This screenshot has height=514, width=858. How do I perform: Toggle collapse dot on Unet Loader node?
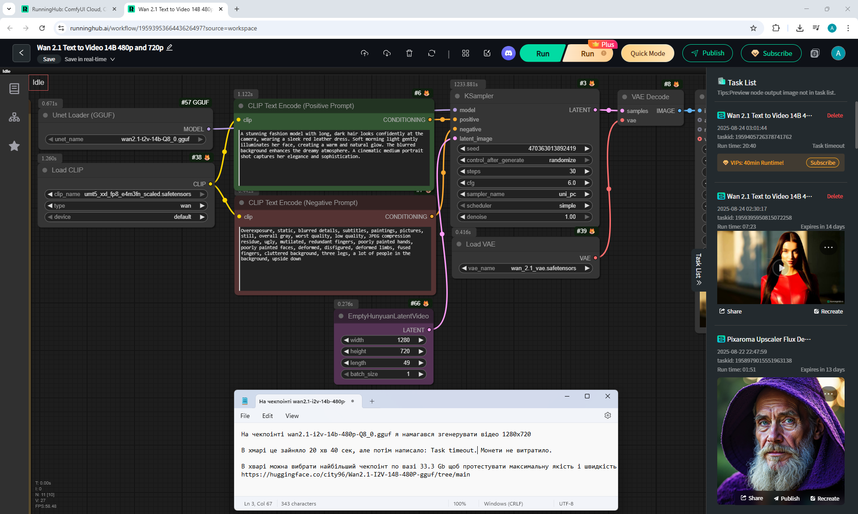(46, 115)
